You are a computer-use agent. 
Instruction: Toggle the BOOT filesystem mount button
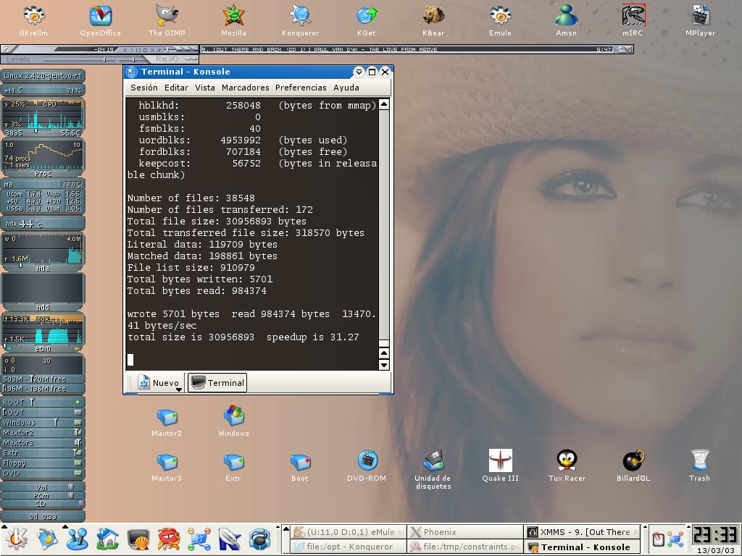(x=78, y=413)
